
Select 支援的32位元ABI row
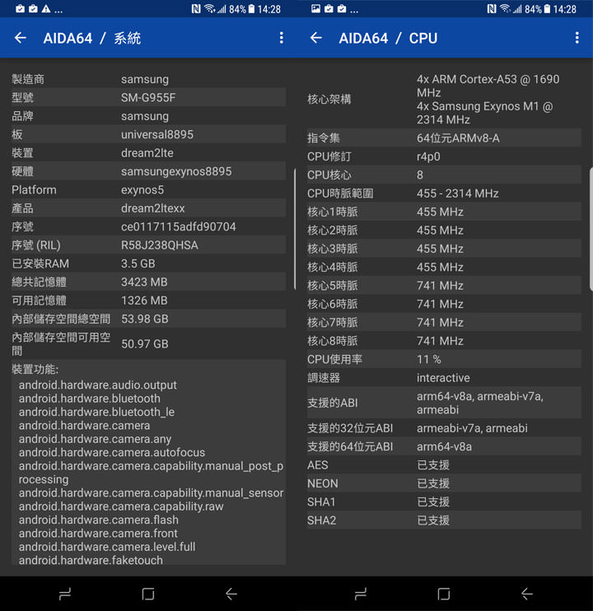point(444,428)
